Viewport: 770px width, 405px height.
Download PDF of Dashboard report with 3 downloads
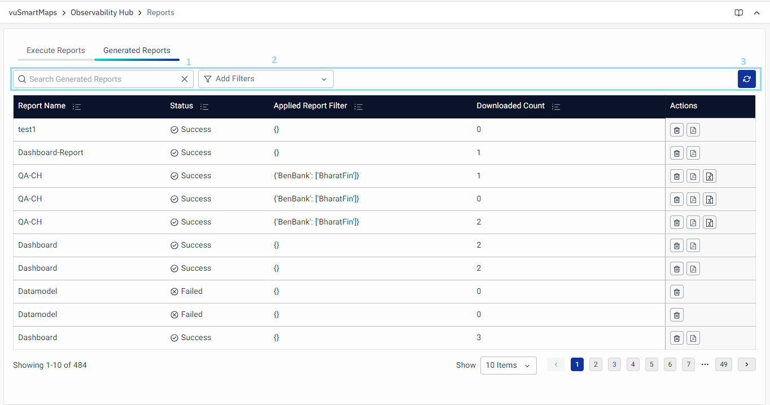pos(693,338)
